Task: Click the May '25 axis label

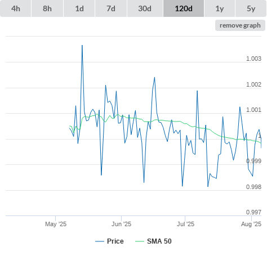Action: pos(56,224)
